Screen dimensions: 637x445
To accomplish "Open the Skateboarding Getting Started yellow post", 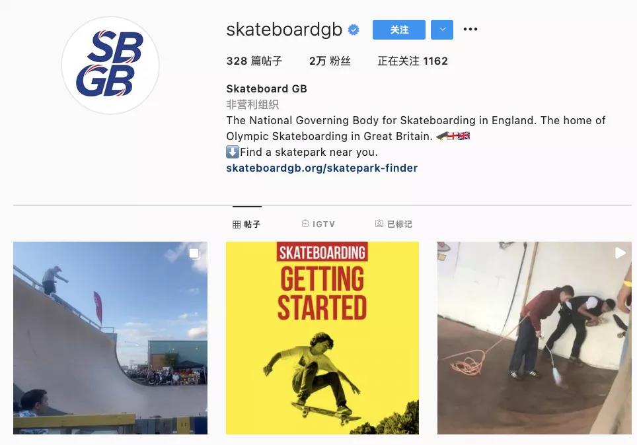I will [322, 338].
